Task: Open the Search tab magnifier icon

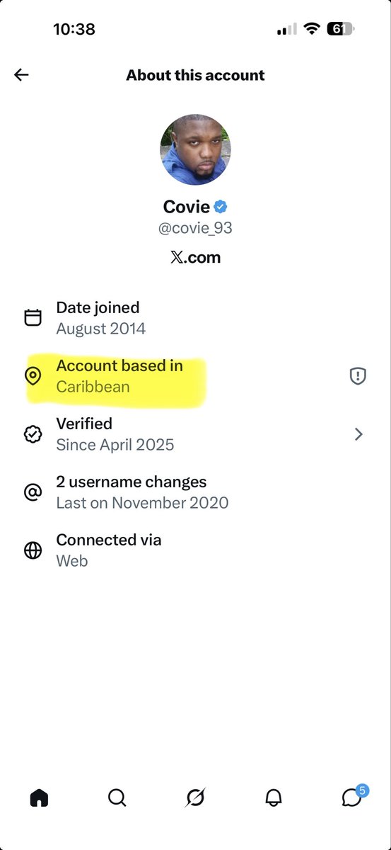Action: 117,798
